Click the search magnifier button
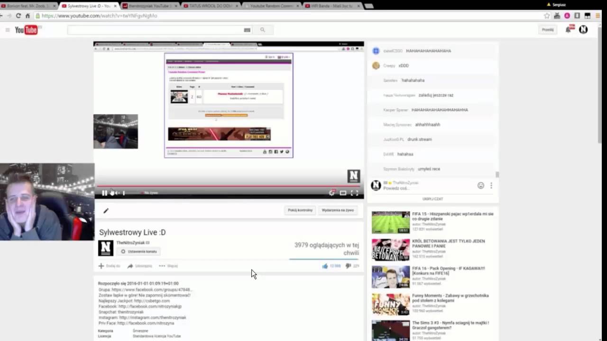Screen dimensions: 607x341 (x=263, y=30)
